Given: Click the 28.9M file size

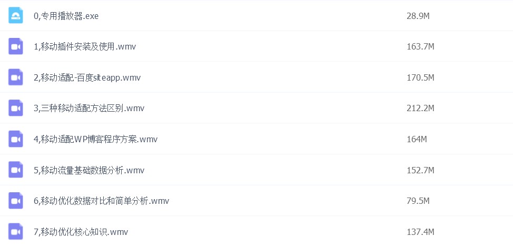Looking at the screenshot, I should pos(418,16).
